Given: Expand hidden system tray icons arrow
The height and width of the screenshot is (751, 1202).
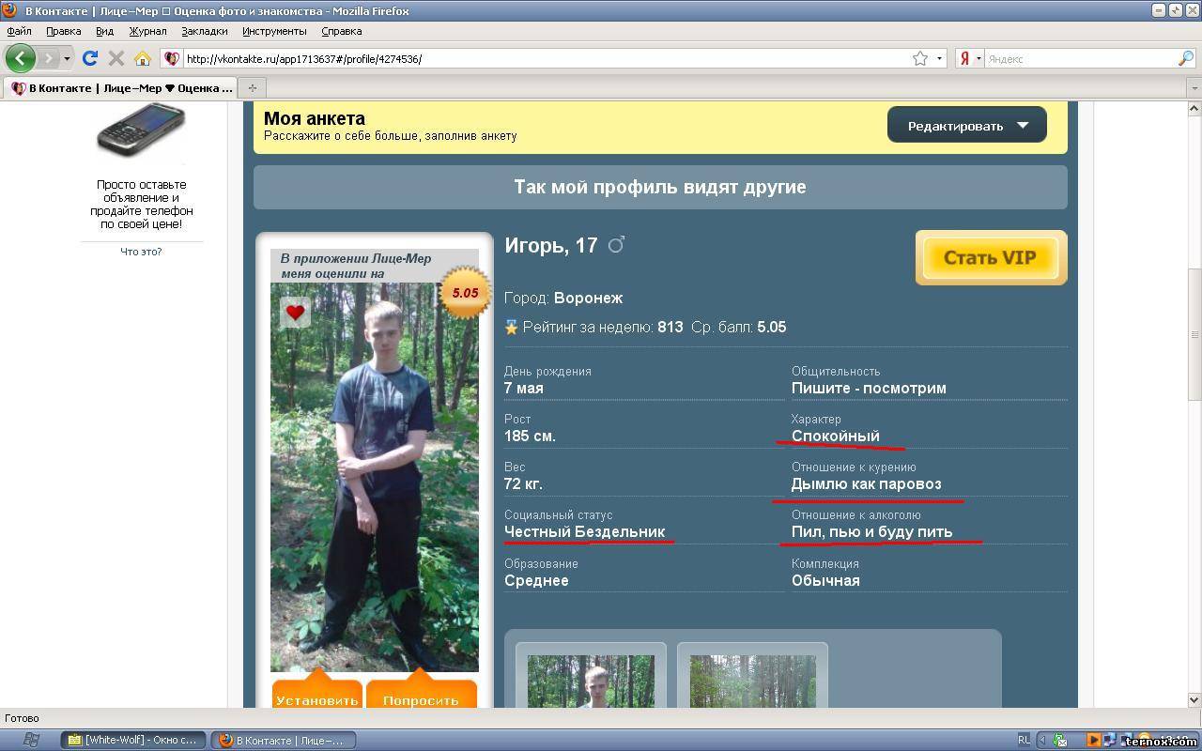Looking at the screenshot, I should [x=1042, y=740].
